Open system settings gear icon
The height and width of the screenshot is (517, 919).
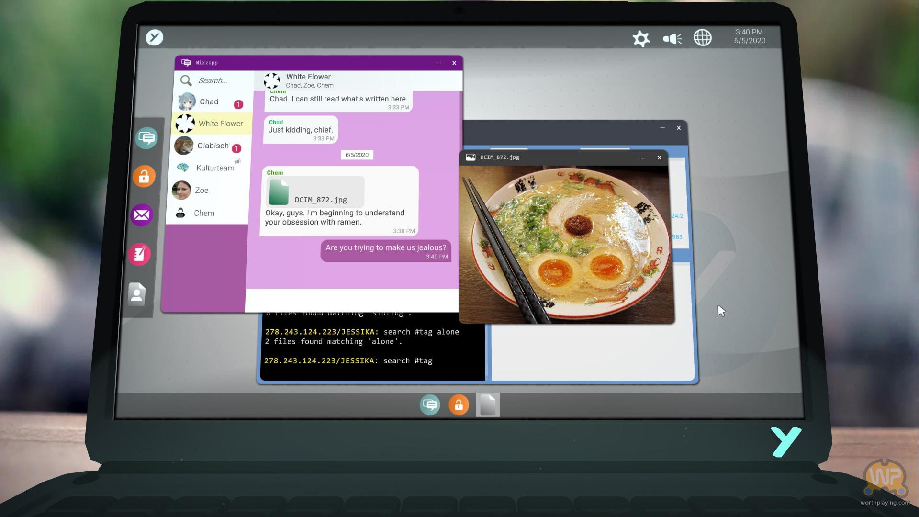coord(641,38)
